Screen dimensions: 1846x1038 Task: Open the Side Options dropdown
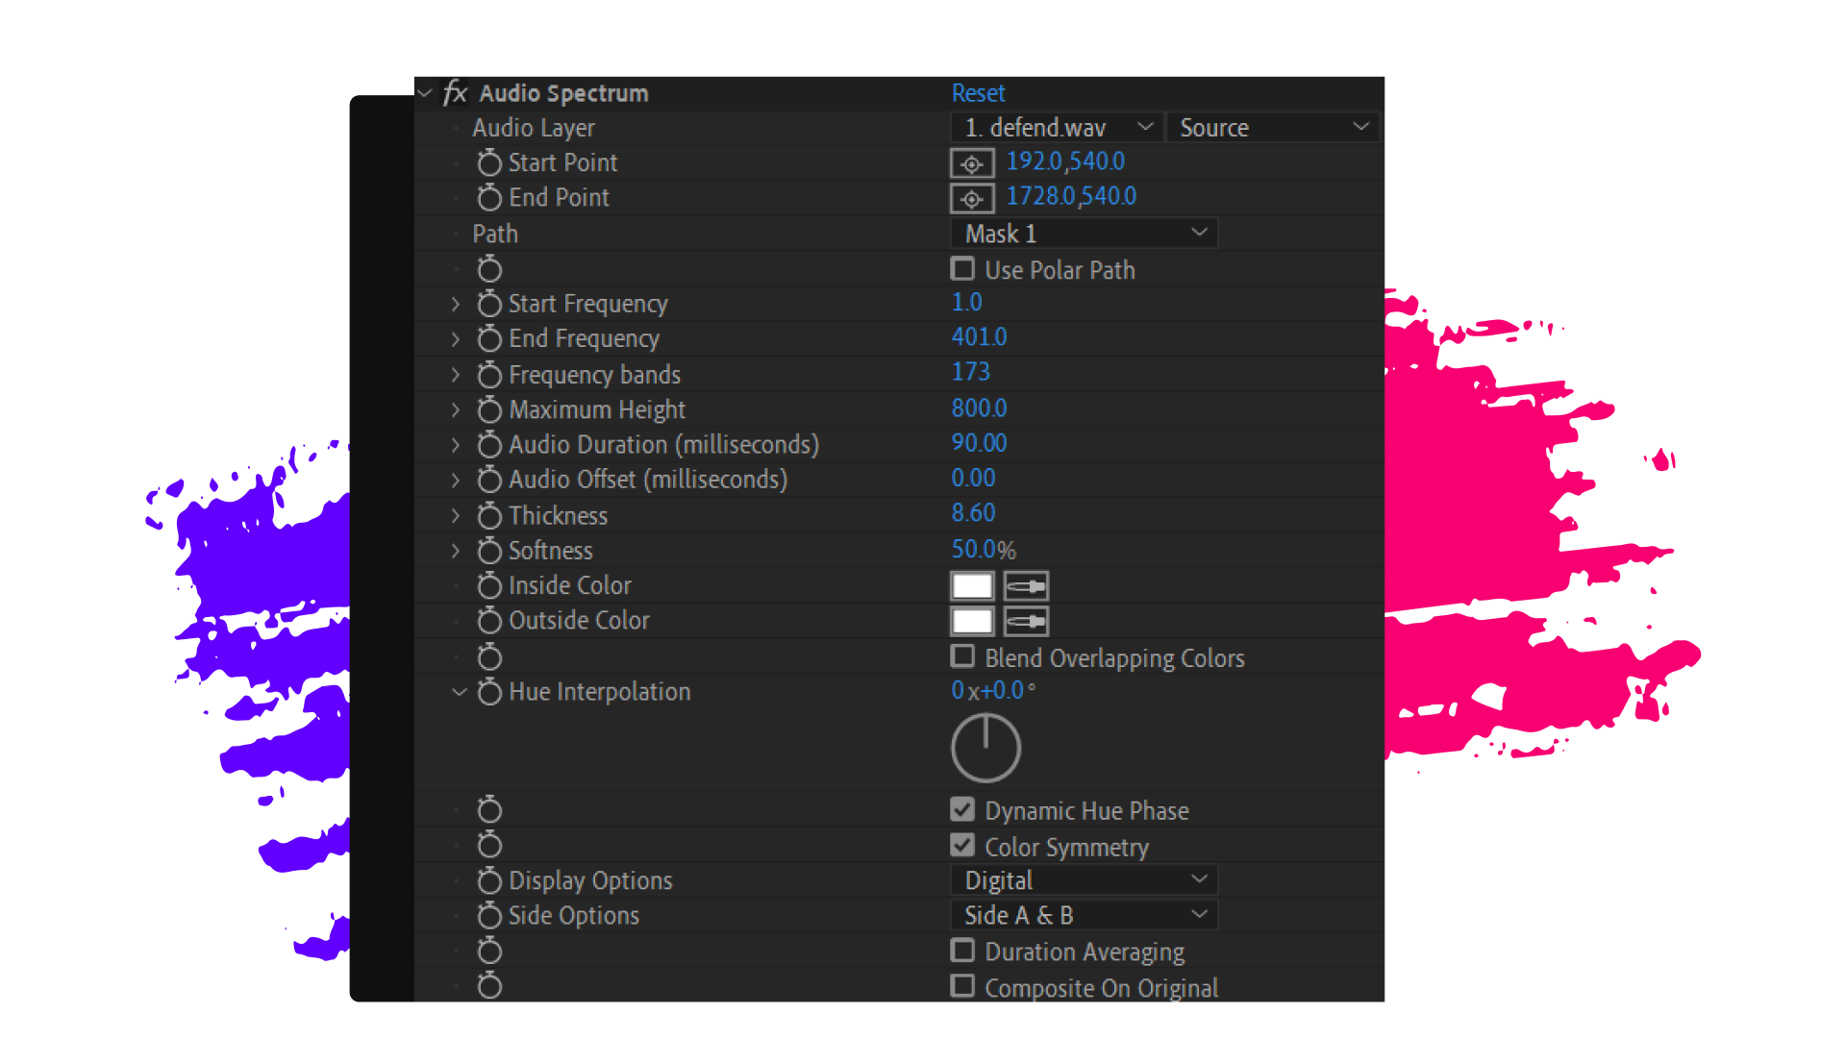pyautogui.click(x=1084, y=915)
